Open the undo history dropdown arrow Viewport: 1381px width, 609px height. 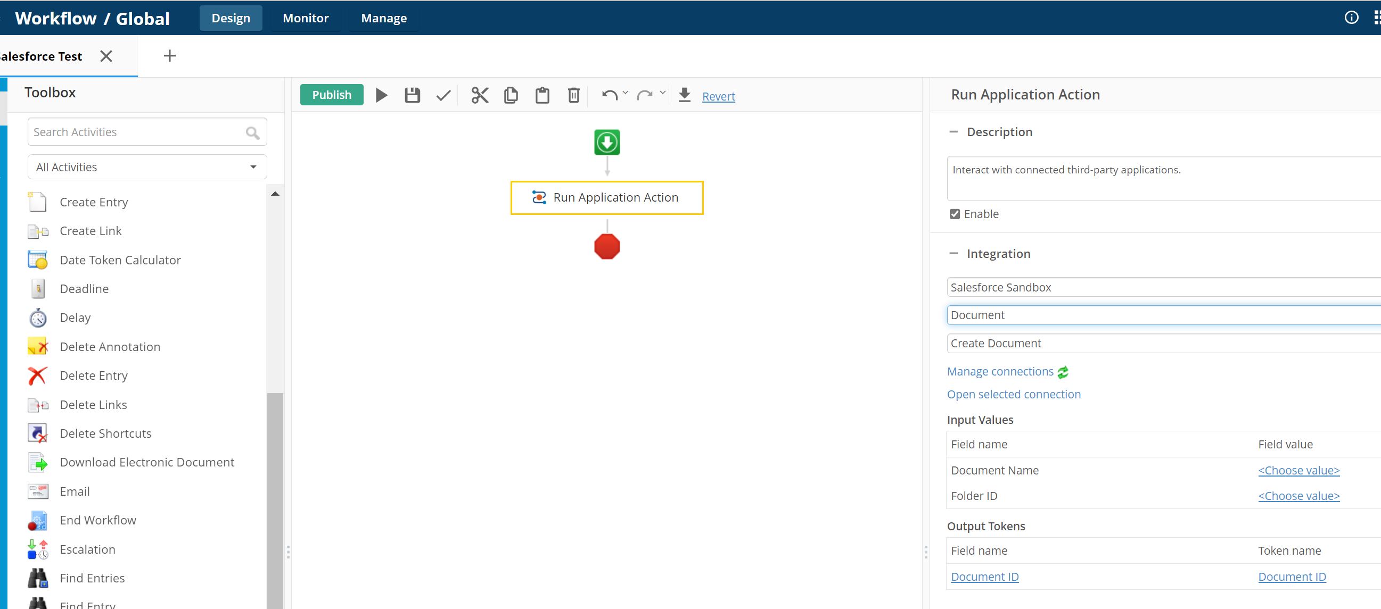click(x=625, y=93)
